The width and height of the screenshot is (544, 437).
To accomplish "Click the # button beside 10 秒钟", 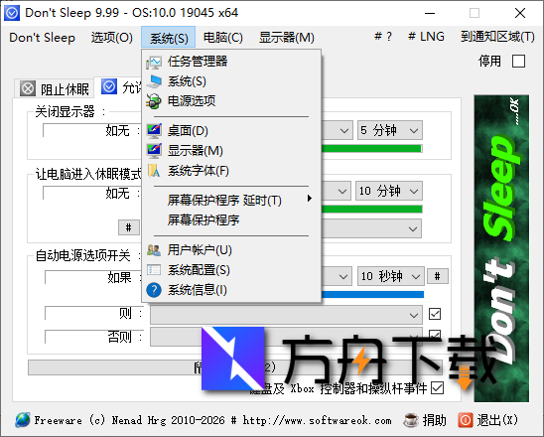I will (x=438, y=276).
